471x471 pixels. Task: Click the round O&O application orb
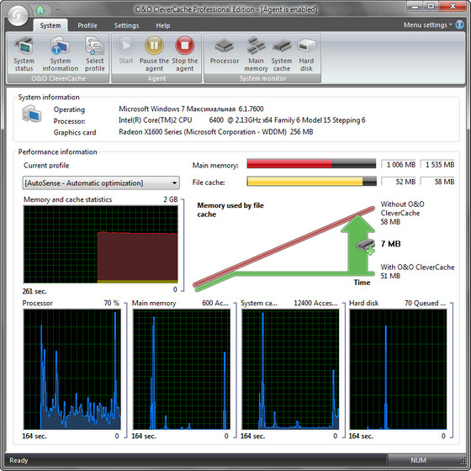(x=18, y=15)
